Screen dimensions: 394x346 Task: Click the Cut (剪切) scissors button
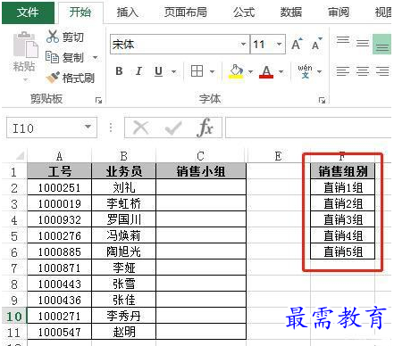pos(65,37)
